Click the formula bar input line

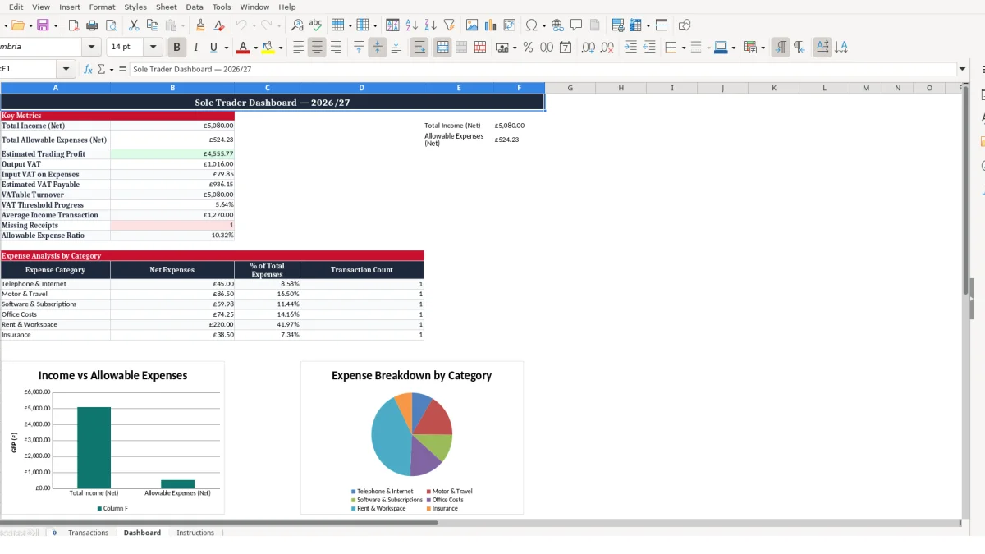[542, 70]
